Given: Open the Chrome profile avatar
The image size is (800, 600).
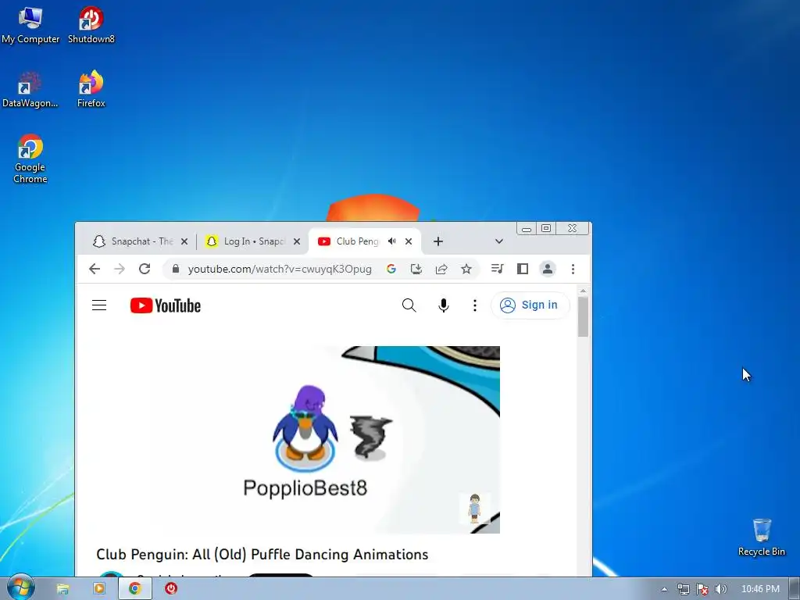Looking at the screenshot, I should 548,269.
